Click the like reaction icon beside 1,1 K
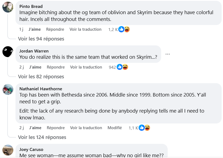The image size is (223, 158). (x=142, y=128)
